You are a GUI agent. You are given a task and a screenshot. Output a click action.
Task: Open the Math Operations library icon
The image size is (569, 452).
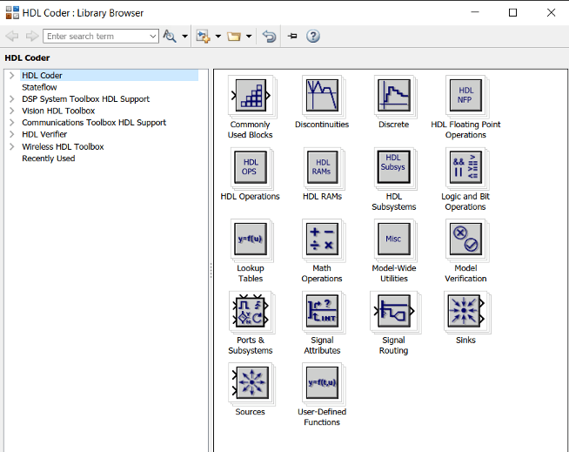click(322, 239)
